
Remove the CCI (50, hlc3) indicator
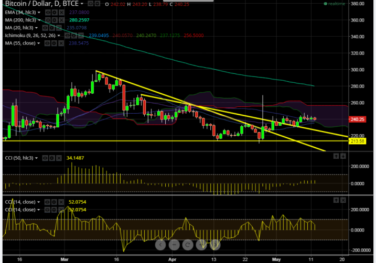pos(59,158)
